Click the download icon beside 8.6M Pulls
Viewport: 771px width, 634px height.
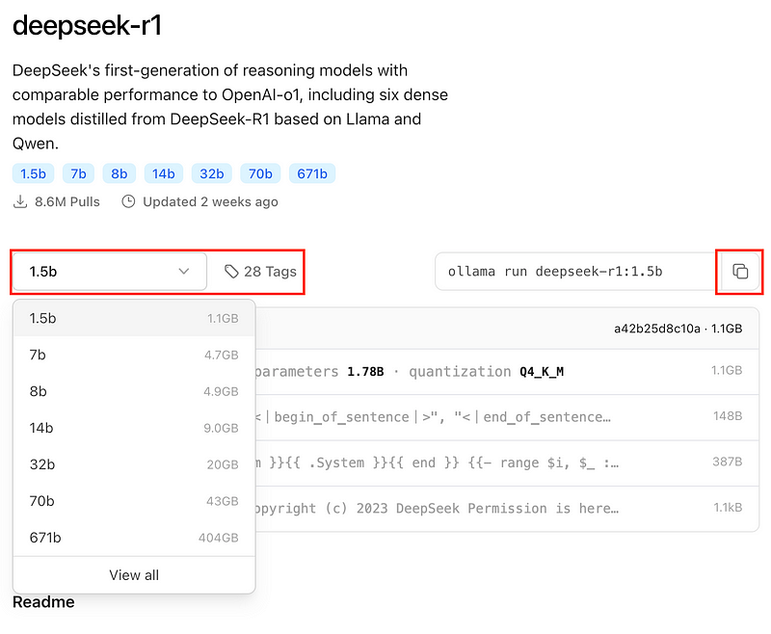pos(19,201)
